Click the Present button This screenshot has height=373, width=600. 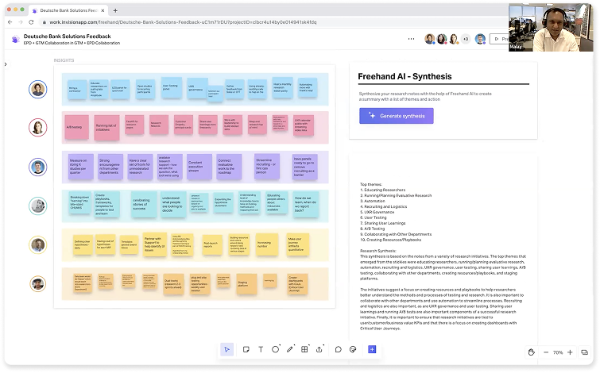coord(500,39)
